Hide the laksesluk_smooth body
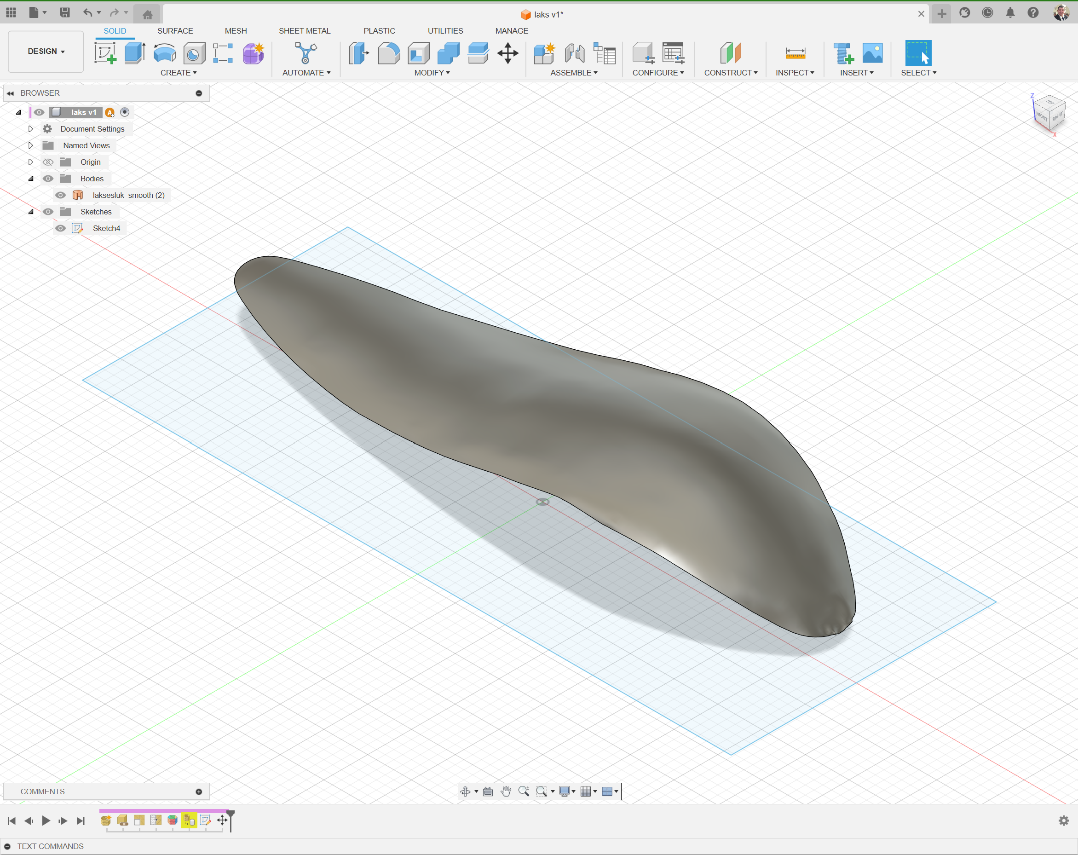 [60, 195]
